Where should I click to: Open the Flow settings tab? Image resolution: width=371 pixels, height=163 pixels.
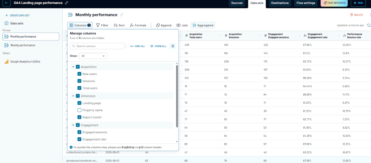tap(306, 3)
